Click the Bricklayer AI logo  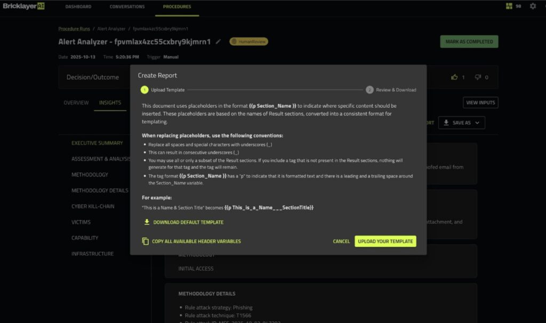[23, 6]
